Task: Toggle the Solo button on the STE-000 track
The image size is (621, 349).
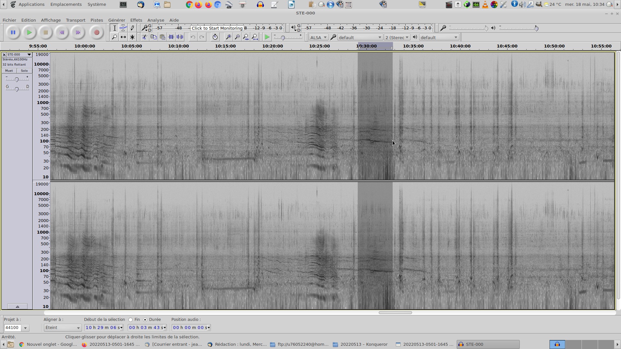Action: (24, 71)
